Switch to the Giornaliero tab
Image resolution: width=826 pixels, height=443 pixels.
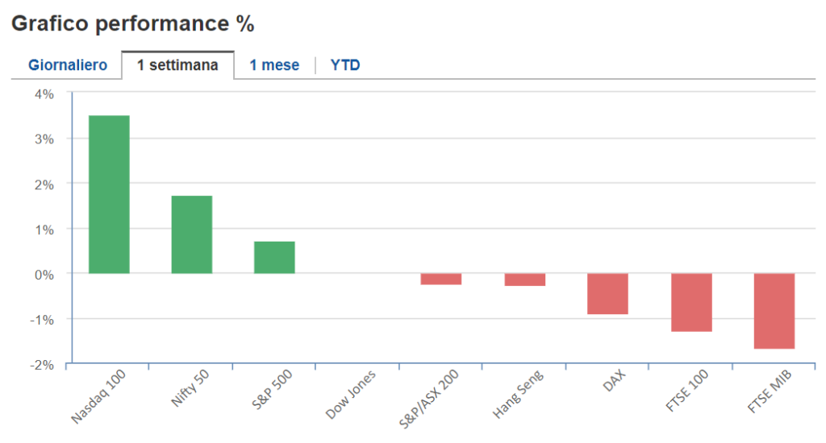[x=68, y=65]
